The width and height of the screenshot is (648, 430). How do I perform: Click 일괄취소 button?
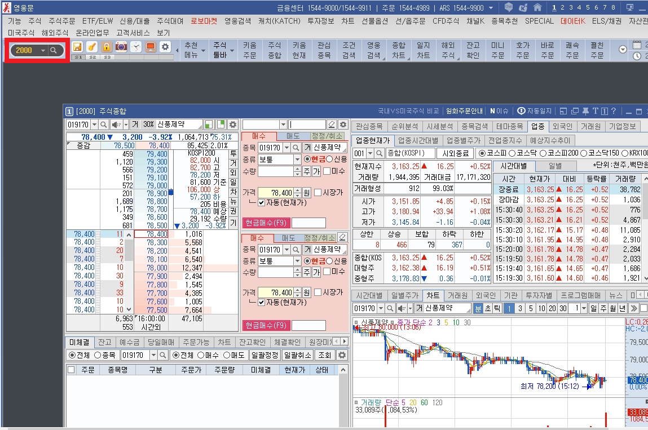tap(298, 355)
